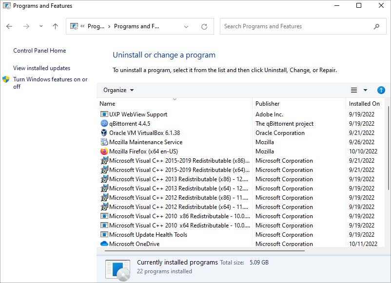391x283 pixels.
Task: Select Mozilla Maintenance Service icon
Action: tap(104, 142)
